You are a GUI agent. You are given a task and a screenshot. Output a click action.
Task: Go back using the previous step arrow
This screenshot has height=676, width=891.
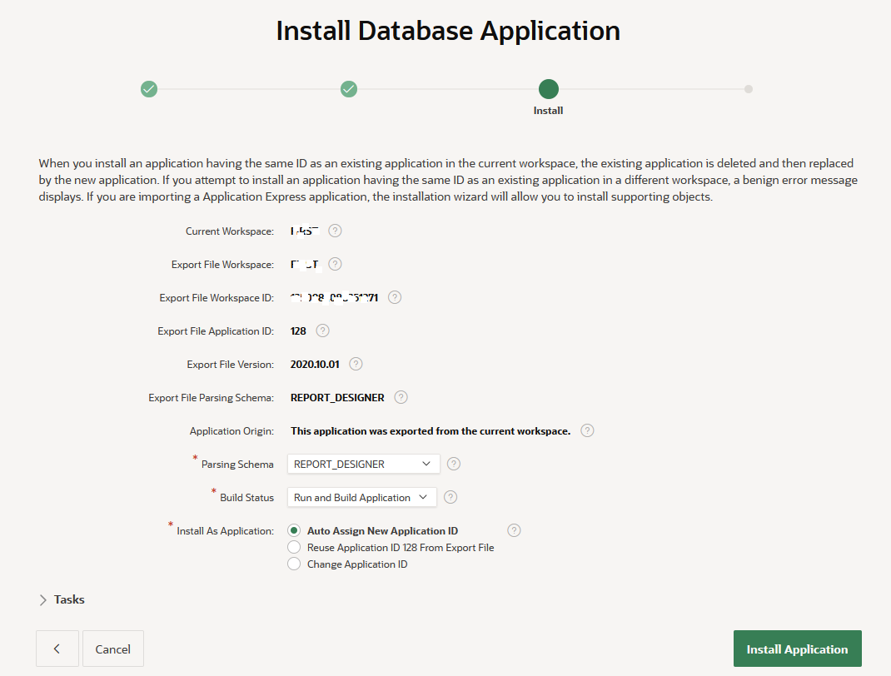click(x=57, y=649)
